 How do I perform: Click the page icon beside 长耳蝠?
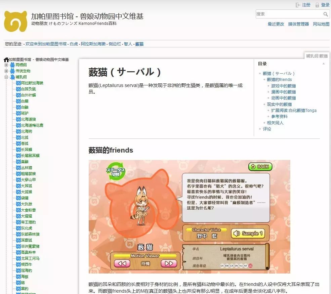point(18,150)
